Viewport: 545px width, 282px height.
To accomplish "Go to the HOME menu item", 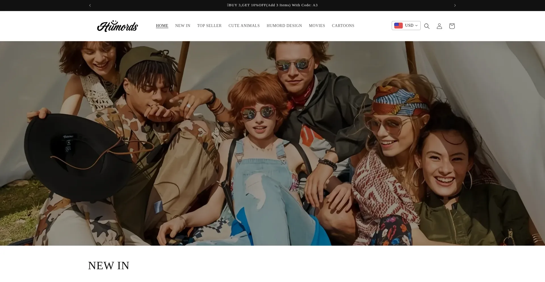I will (x=162, y=26).
